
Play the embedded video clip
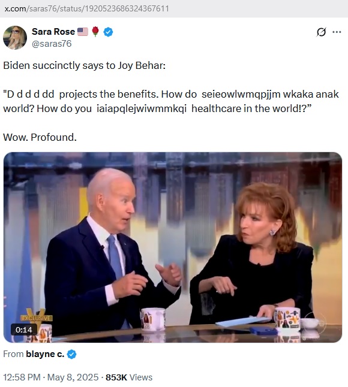coord(173,247)
